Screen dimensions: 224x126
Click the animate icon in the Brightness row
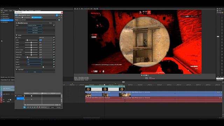(54, 57)
